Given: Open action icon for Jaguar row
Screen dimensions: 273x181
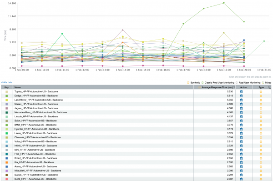Looking at the screenshot, I should click(241, 108).
